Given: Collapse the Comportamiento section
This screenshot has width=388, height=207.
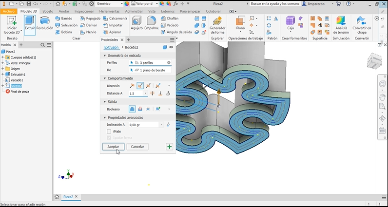Looking at the screenshot, I should pos(105,78).
